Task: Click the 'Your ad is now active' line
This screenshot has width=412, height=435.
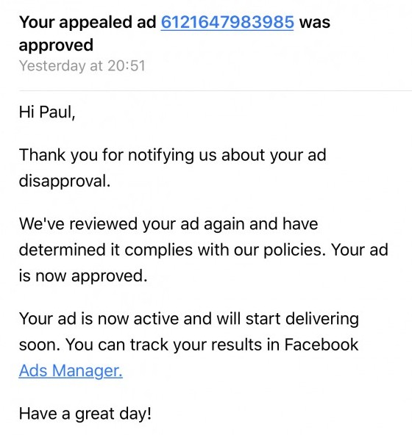Action: pos(189,318)
